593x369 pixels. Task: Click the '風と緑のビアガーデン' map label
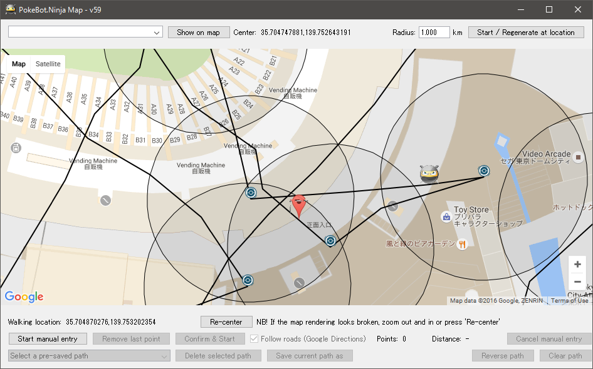(x=420, y=244)
